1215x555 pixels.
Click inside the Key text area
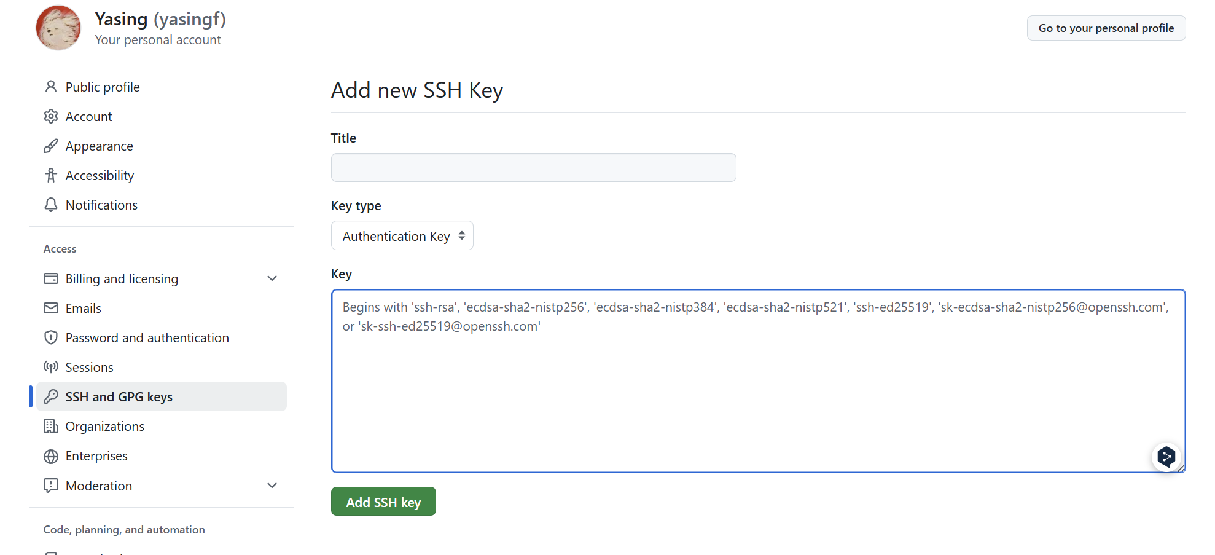(x=758, y=381)
